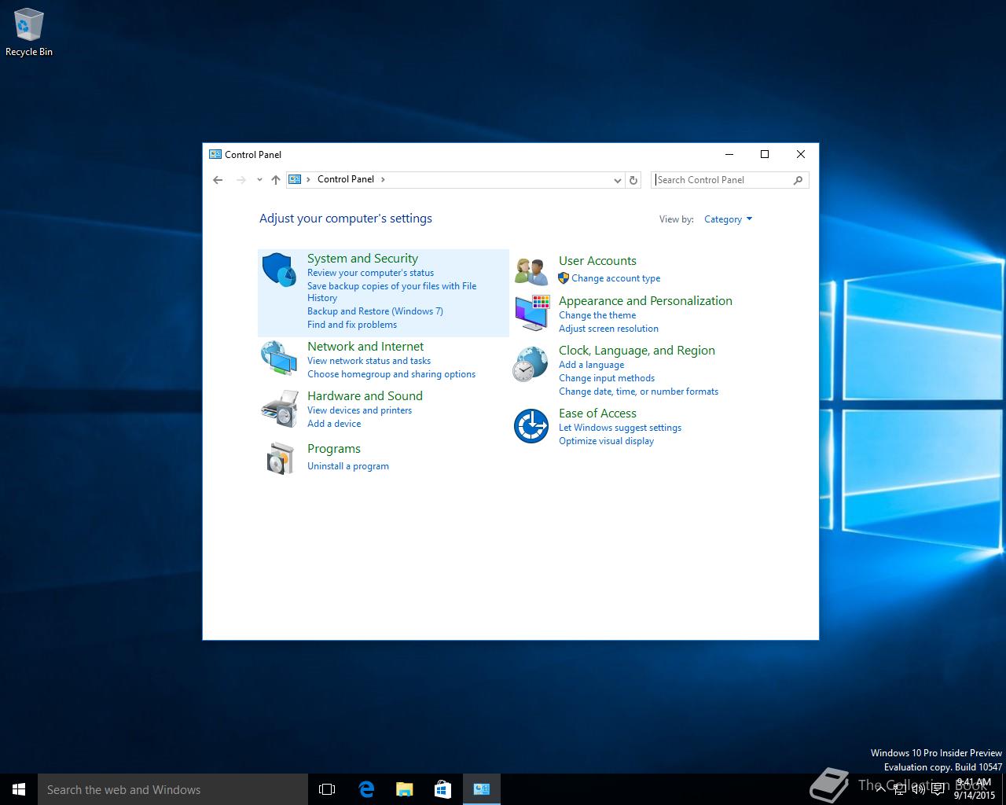
Task: Click the back arrow in Control Panel
Action: pos(218,180)
